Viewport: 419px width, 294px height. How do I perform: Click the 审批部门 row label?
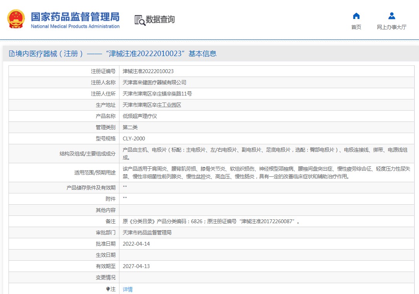click(106, 232)
